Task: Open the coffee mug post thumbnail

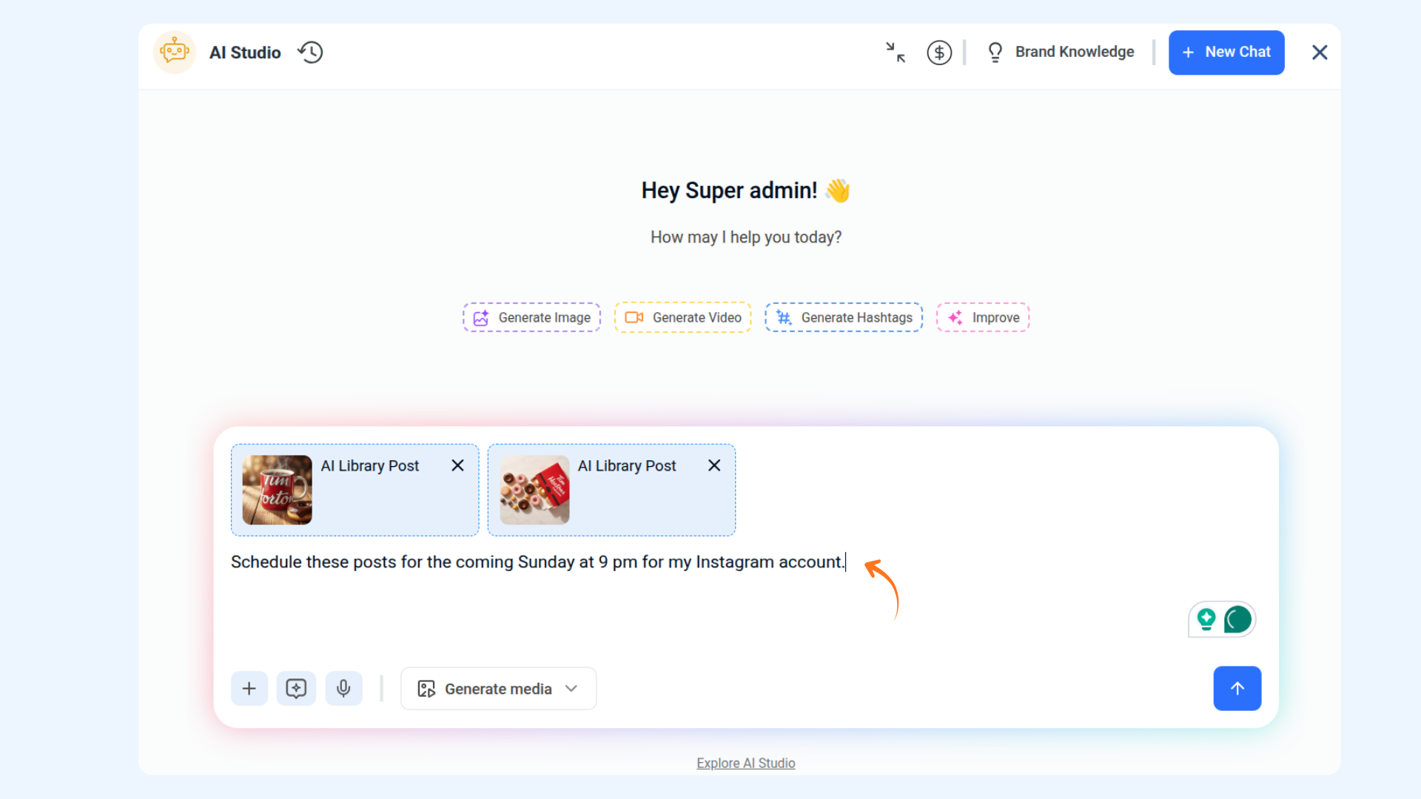Action: (278, 490)
